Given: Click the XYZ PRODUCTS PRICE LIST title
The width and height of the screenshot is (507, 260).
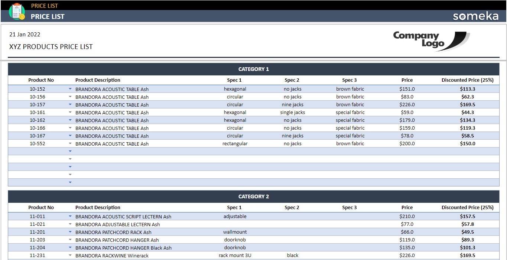Looking at the screenshot, I should pos(51,46).
